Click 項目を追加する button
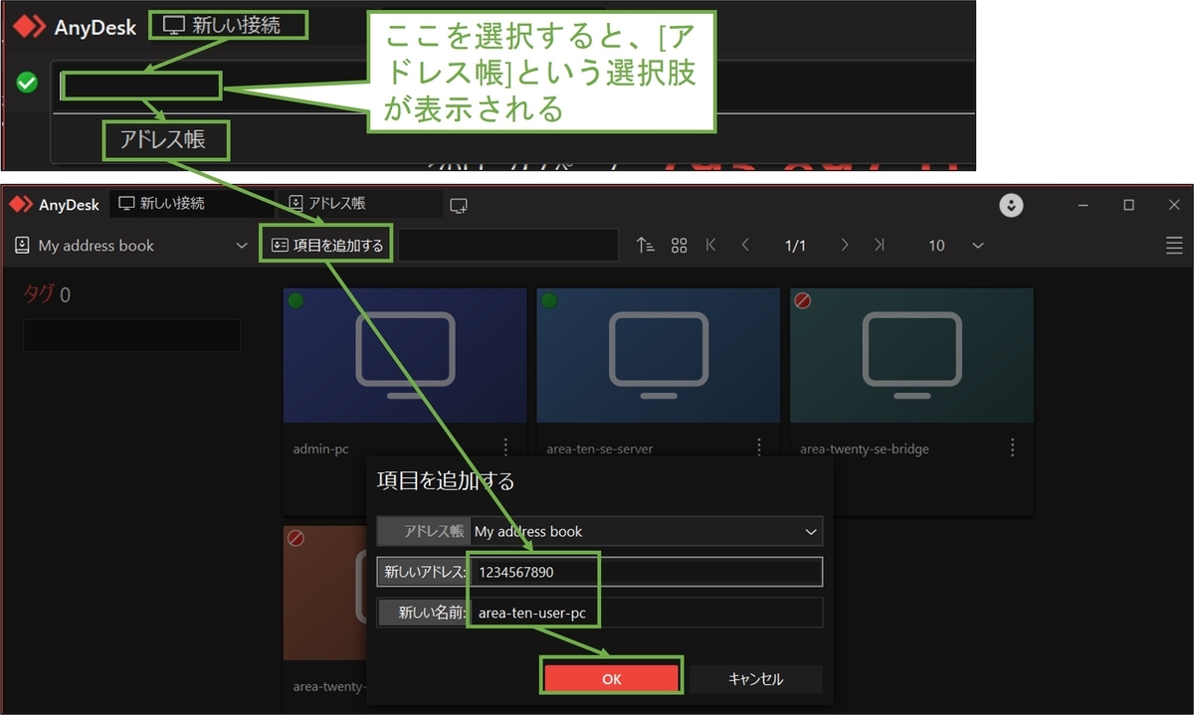The width and height of the screenshot is (1194, 715). pyautogui.click(x=327, y=245)
